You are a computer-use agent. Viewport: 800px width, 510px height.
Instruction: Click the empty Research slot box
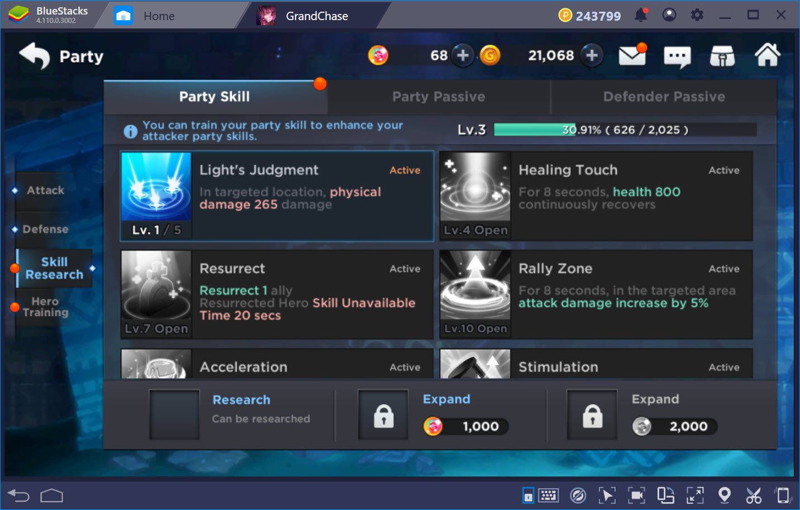tap(174, 414)
